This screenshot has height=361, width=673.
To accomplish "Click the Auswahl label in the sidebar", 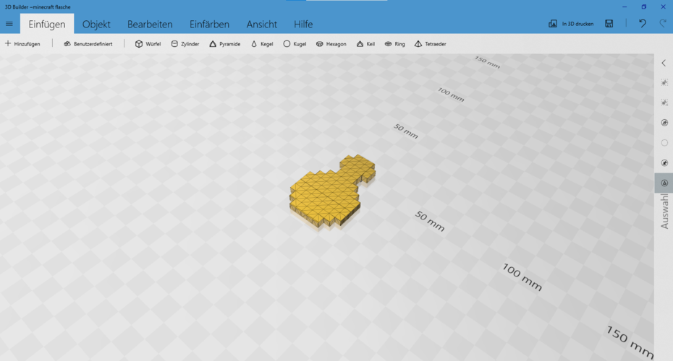I will 664,211.
